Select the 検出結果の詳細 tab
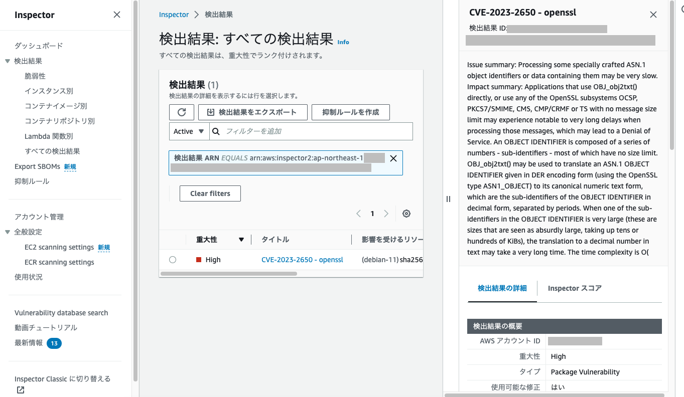 (502, 288)
